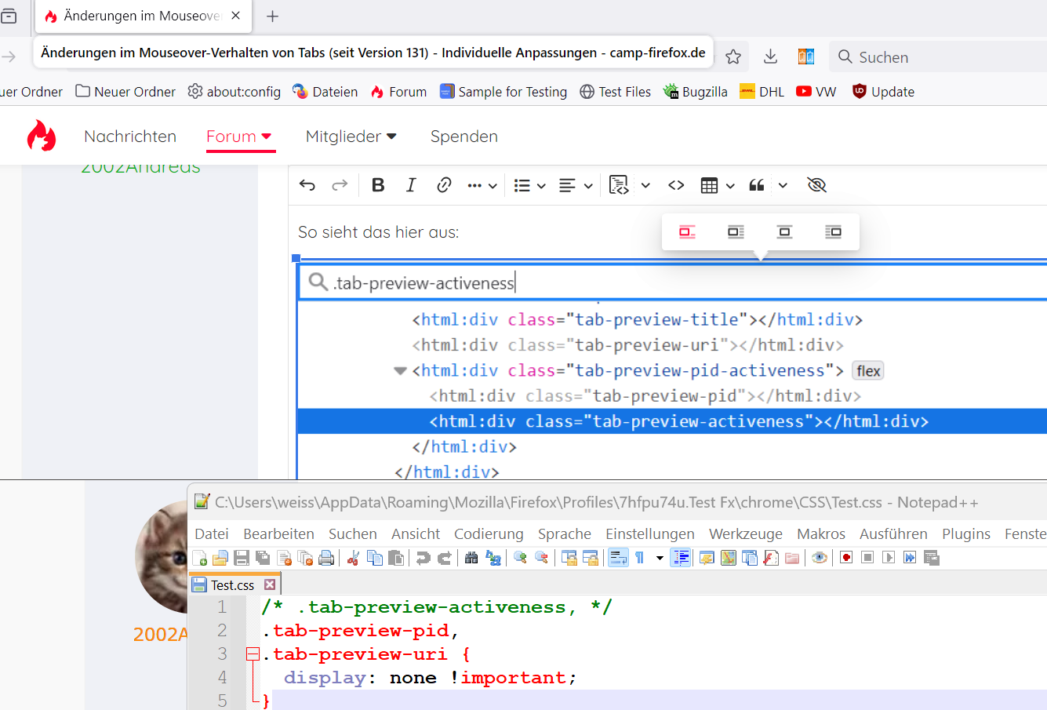Click the flex badge in the inspector

tap(867, 370)
